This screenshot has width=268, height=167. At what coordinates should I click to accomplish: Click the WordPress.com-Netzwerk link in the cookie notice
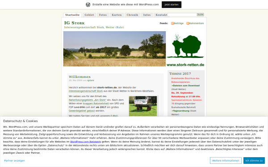coord(85,142)
